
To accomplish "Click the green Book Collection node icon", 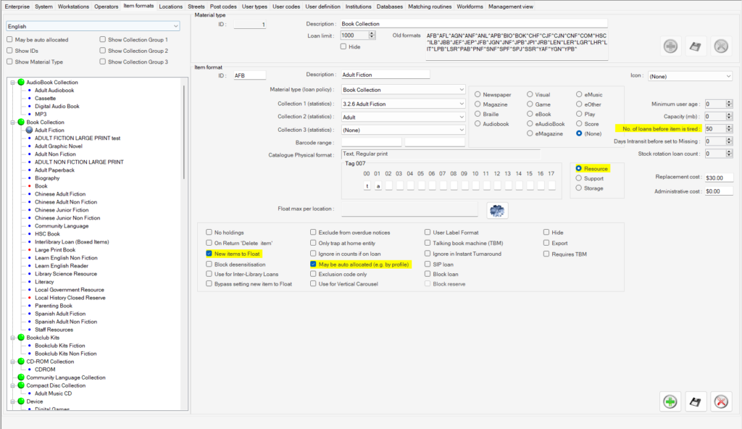I will tap(21, 122).
